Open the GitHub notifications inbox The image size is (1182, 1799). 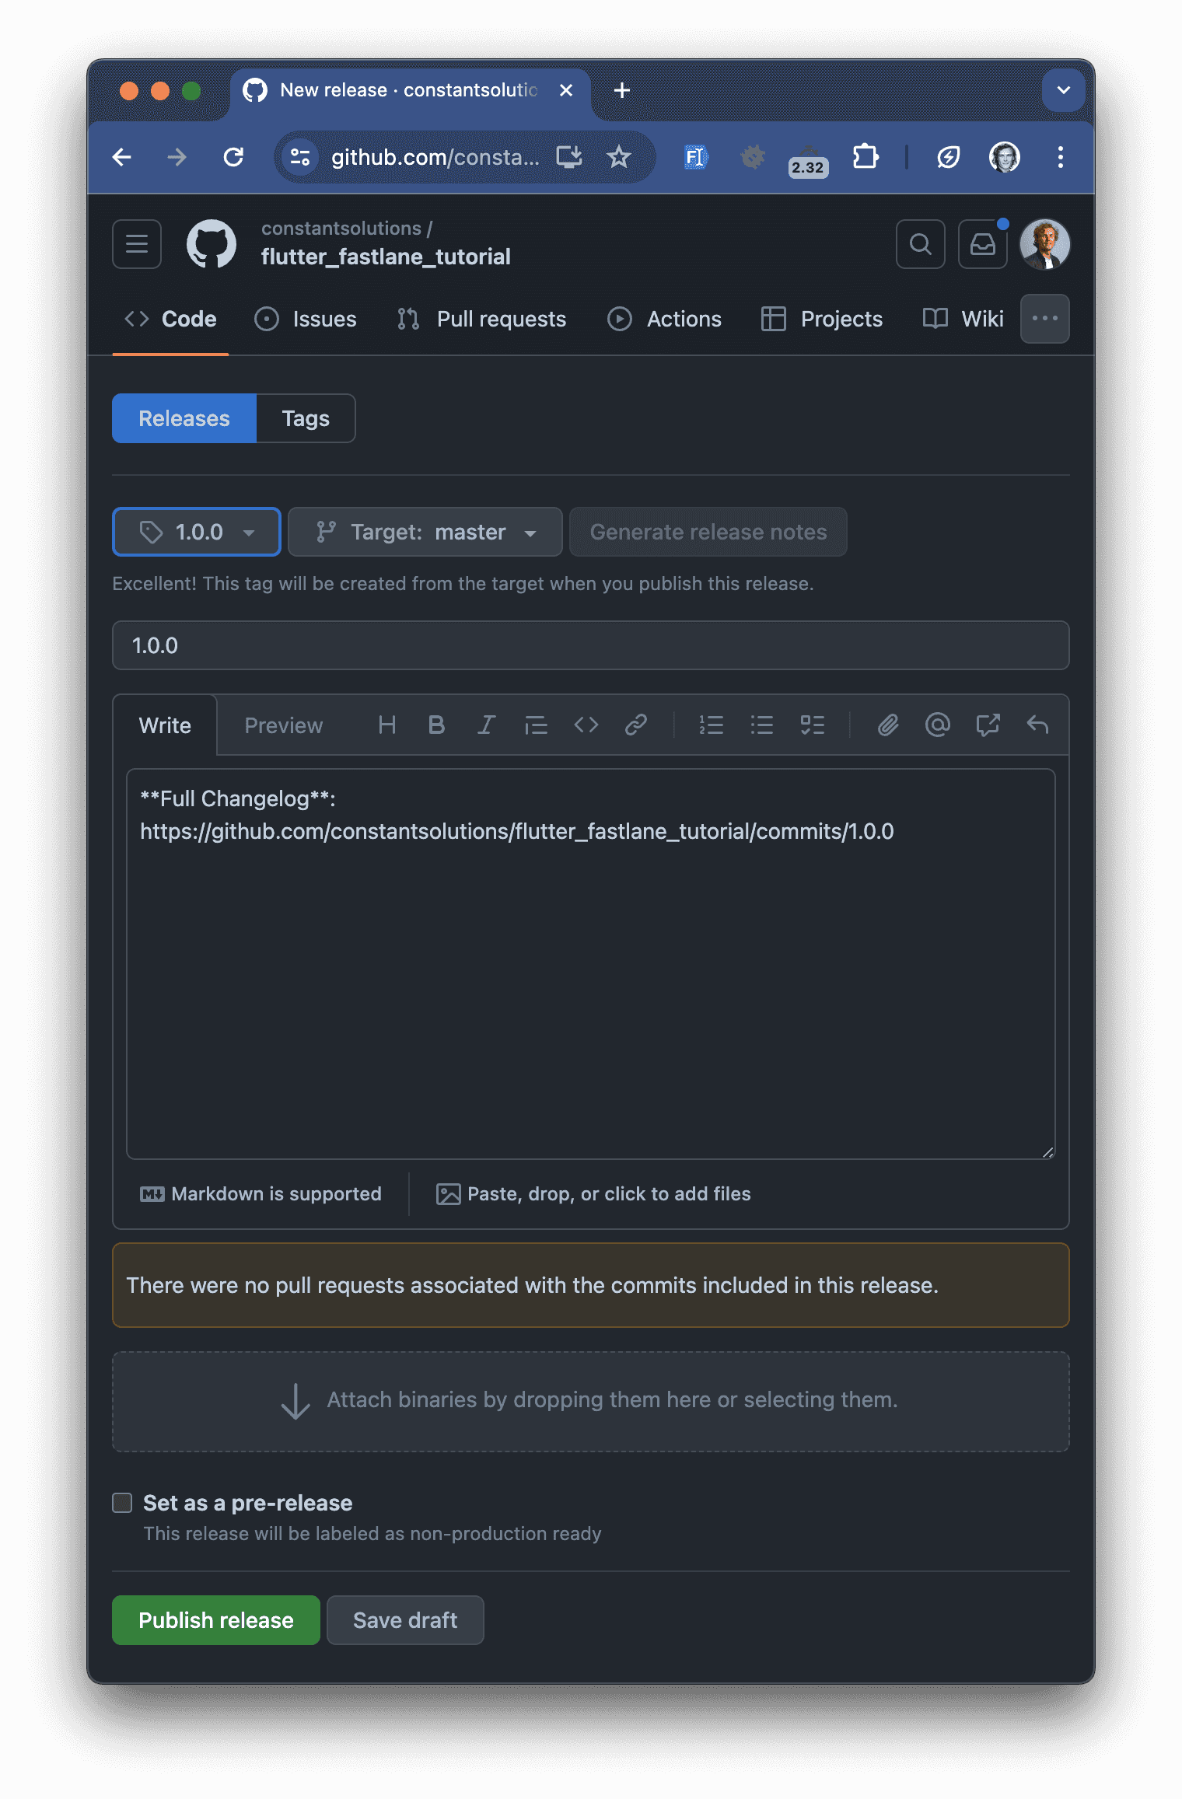[982, 244]
